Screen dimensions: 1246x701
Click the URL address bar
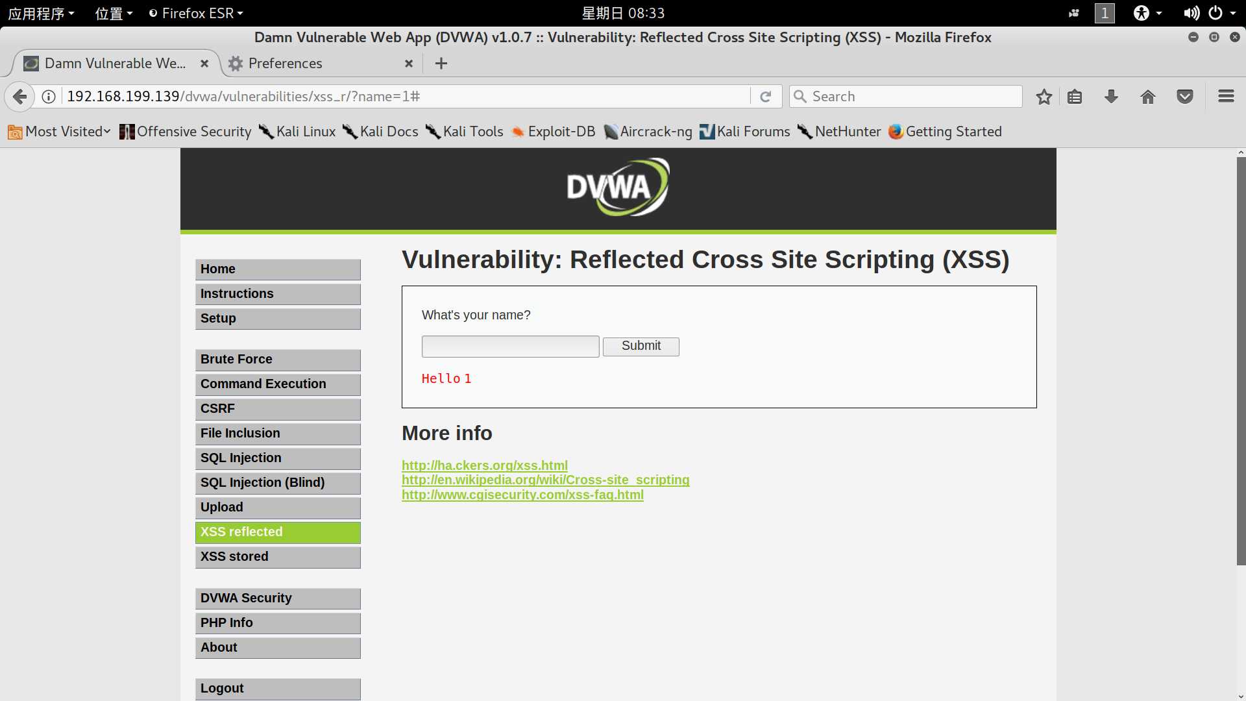coord(406,97)
